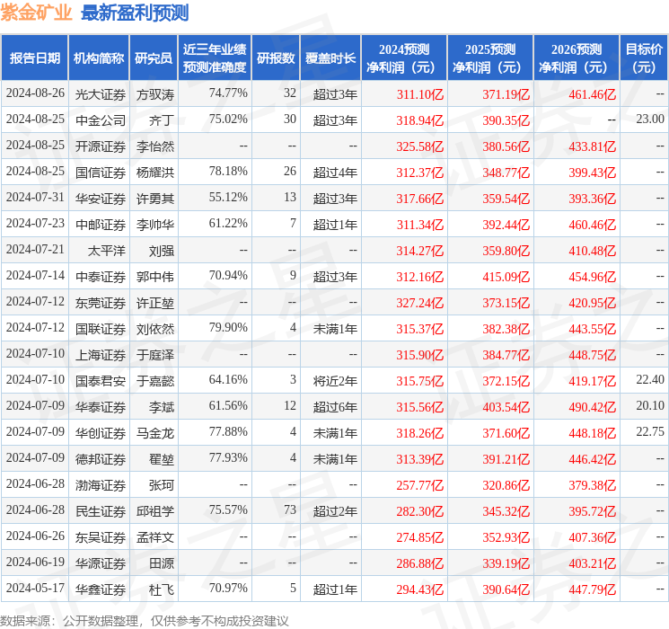Screen dimensions: 669x629
Task: Click the 22.40 target price
Action: pyautogui.click(x=650, y=379)
